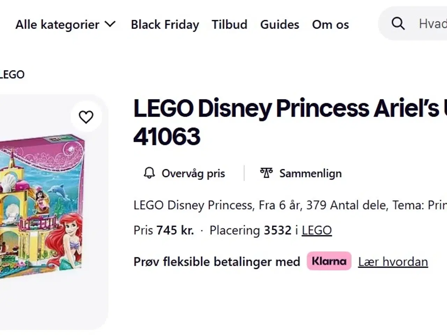Click the scale icon next to Sammenlign

tap(266, 173)
